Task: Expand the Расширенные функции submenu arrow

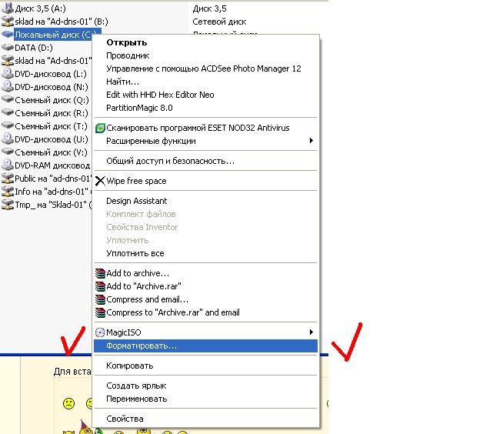Action: pyautogui.click(x=311, y=141)
